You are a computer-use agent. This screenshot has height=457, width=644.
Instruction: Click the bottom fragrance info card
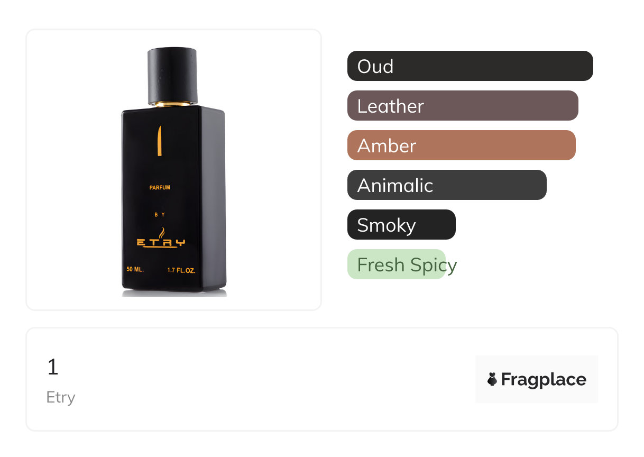coord(322,379)
